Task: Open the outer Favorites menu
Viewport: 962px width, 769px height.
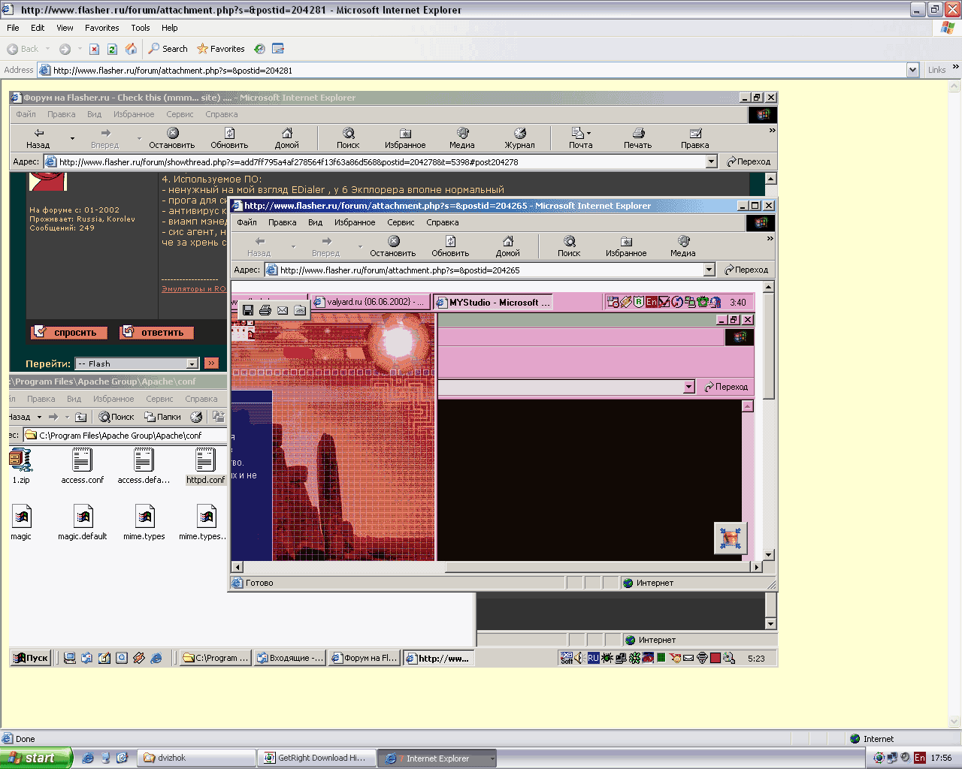Action: point(101,28)
